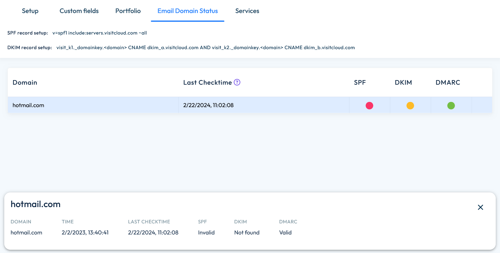Viewport: 500px width, 253px height.
Task: Click the Last Checktime column header
Action: tap(207, 82)
